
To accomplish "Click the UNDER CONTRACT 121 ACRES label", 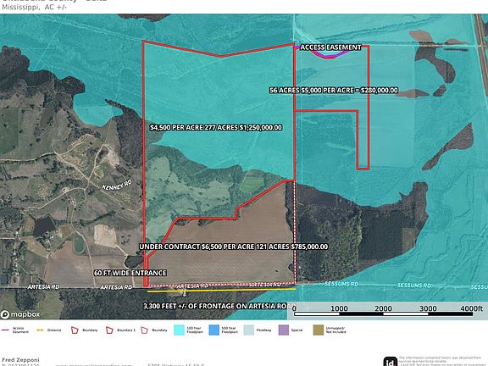I will tap(234, 247).
